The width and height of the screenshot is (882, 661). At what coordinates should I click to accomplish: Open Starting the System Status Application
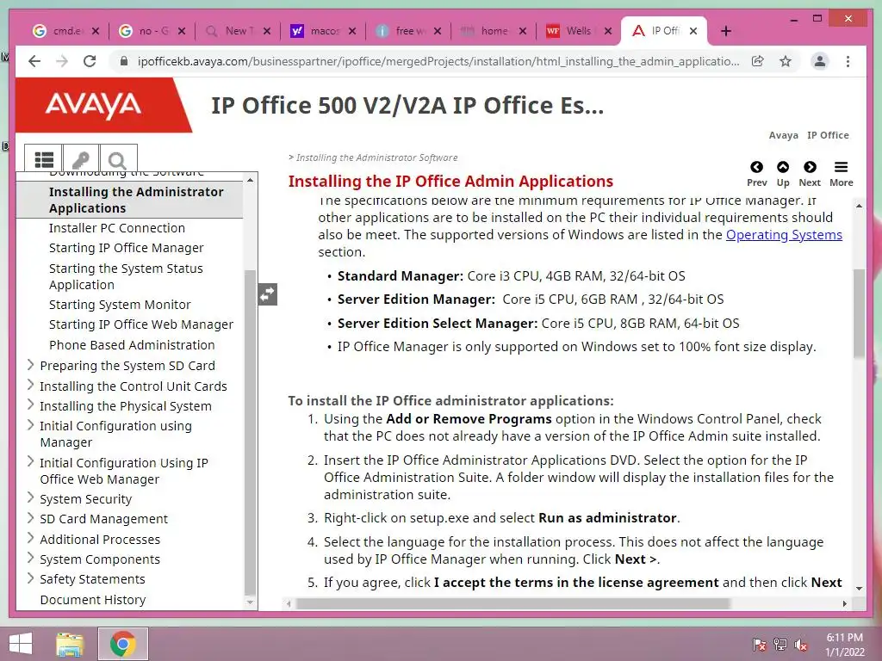coord(126,276)
